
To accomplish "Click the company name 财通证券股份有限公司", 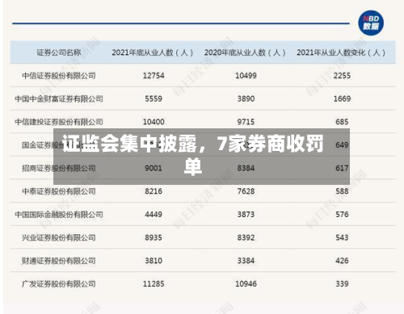I will (59, 261).
